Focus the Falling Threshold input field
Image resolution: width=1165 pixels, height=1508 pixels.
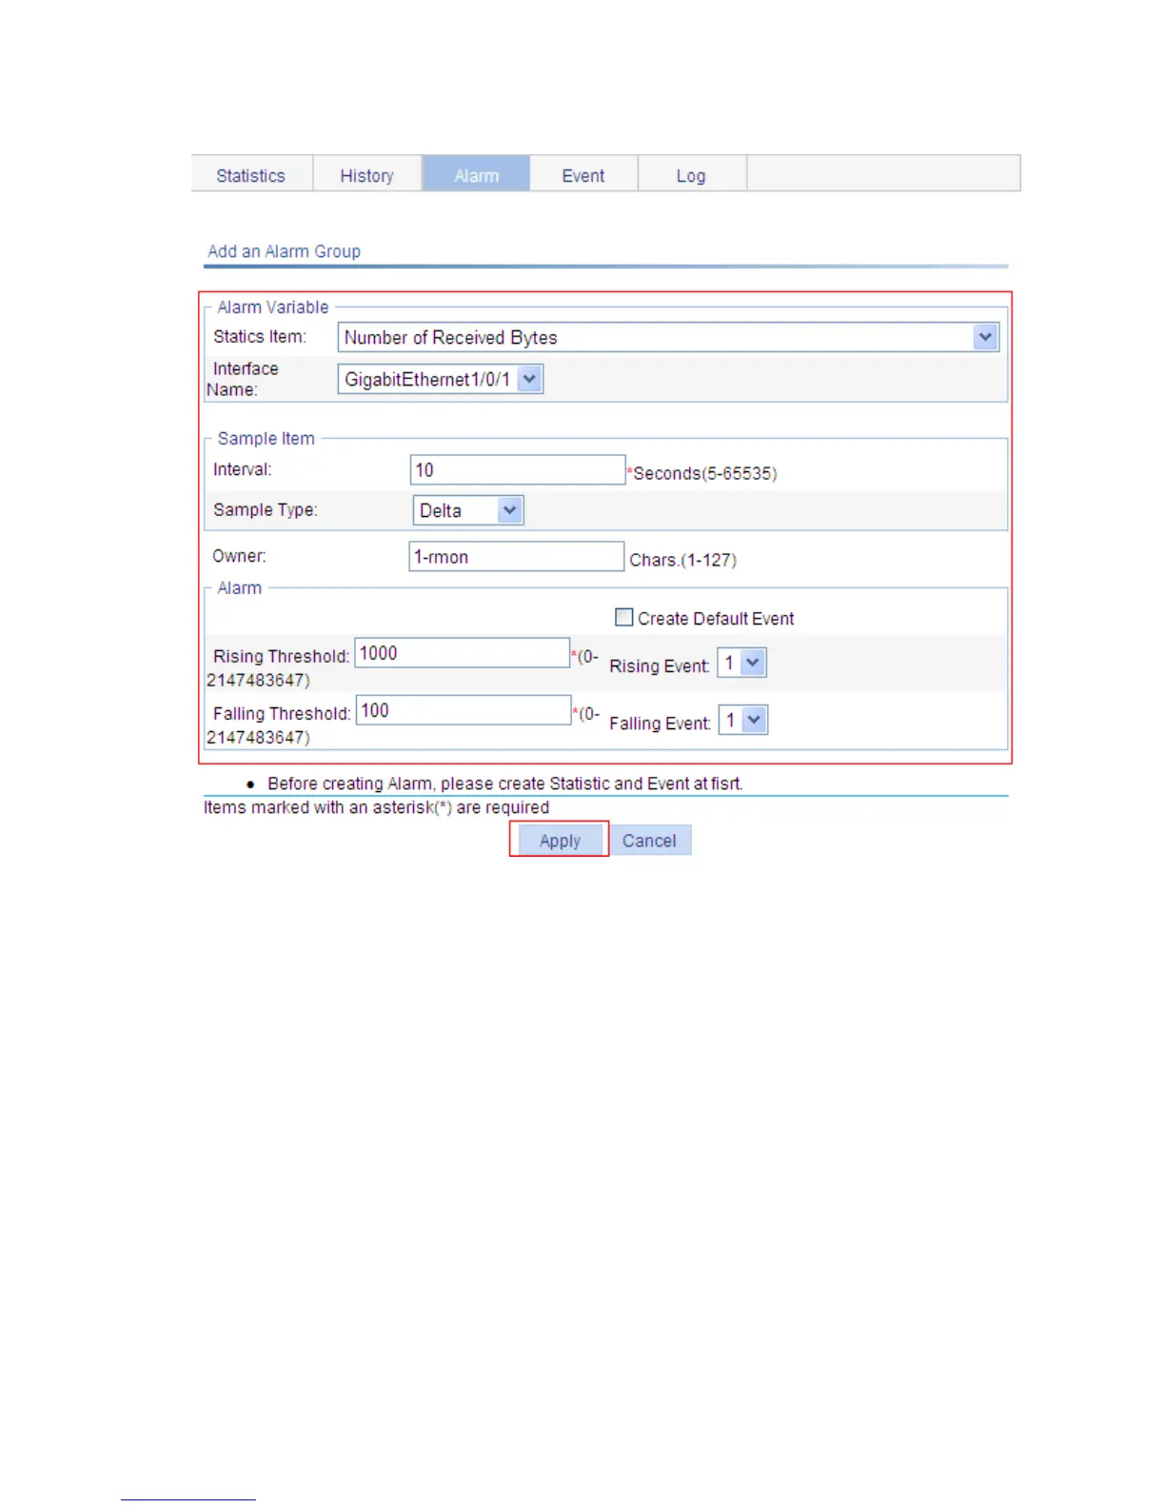(464, 710)
